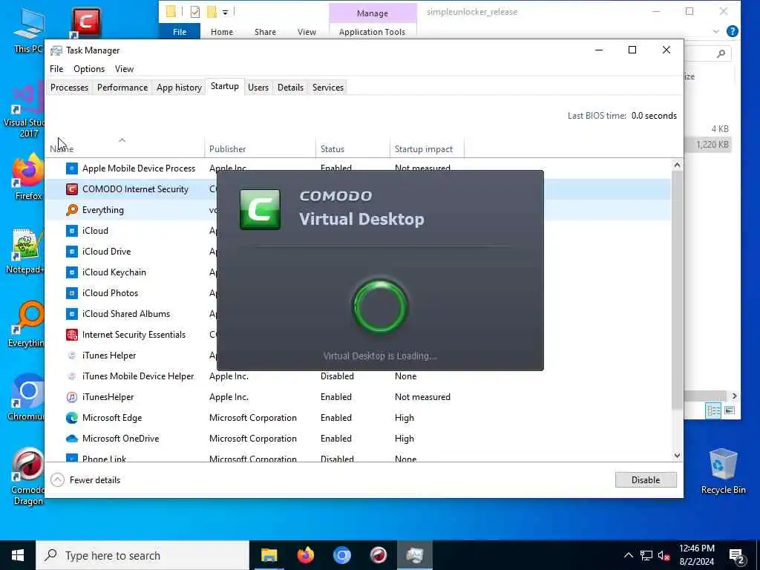The image size is (760, 570).
Task: Show hidden tray icons chevron
Action: coord(628,555)
